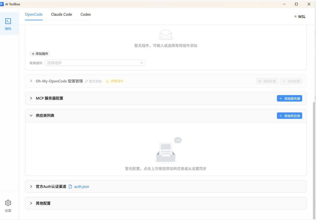Expand the Oh-My-OpenCode 配置管理 section
The width and height of the screenshot is (316, 220).
pyautogui.click(x=31, y=81)
